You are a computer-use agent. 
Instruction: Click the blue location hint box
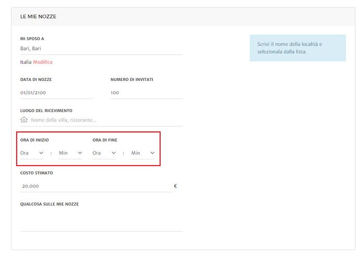[x=297, y=48]
